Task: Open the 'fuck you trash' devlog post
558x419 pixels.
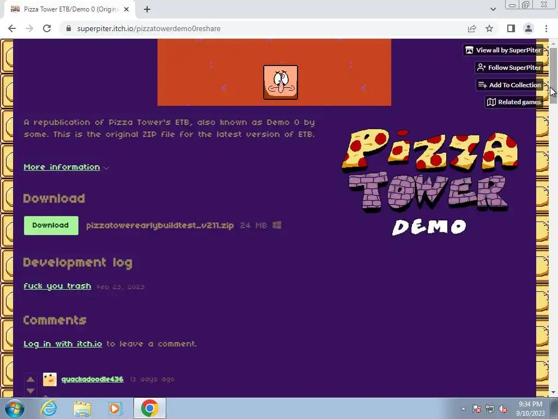Action: (57, 286)
